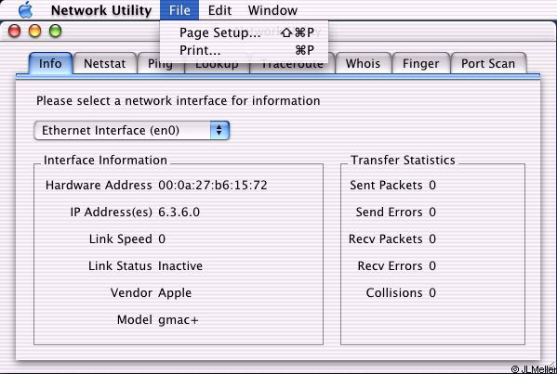This screenshot has width=557, height=374.
Task: Click the IP address value 6.3.6.0
Action: tap(179, 212)
